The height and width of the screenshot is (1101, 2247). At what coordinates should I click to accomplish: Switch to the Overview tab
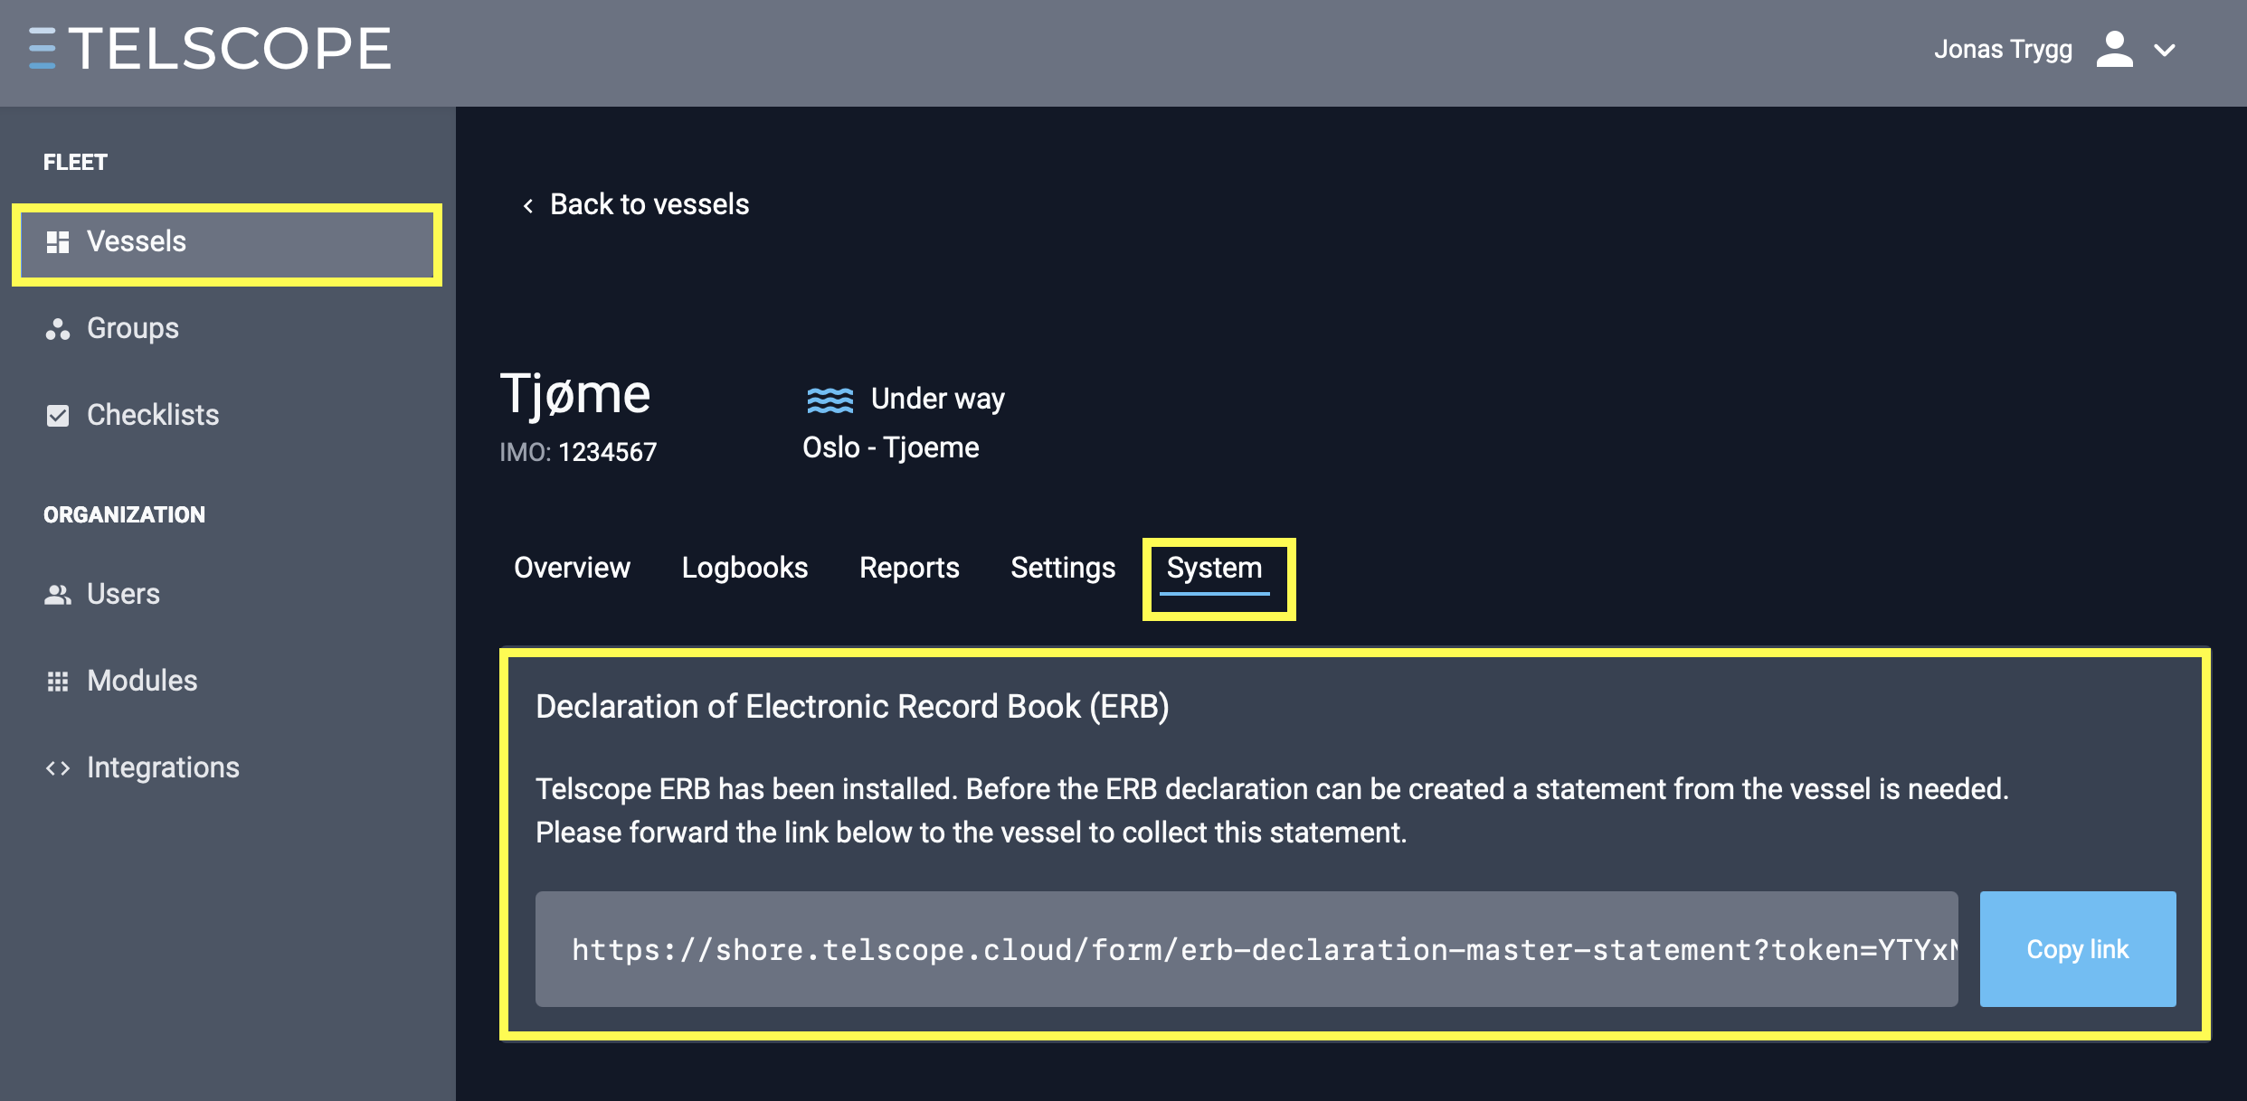tap(572, 568)
